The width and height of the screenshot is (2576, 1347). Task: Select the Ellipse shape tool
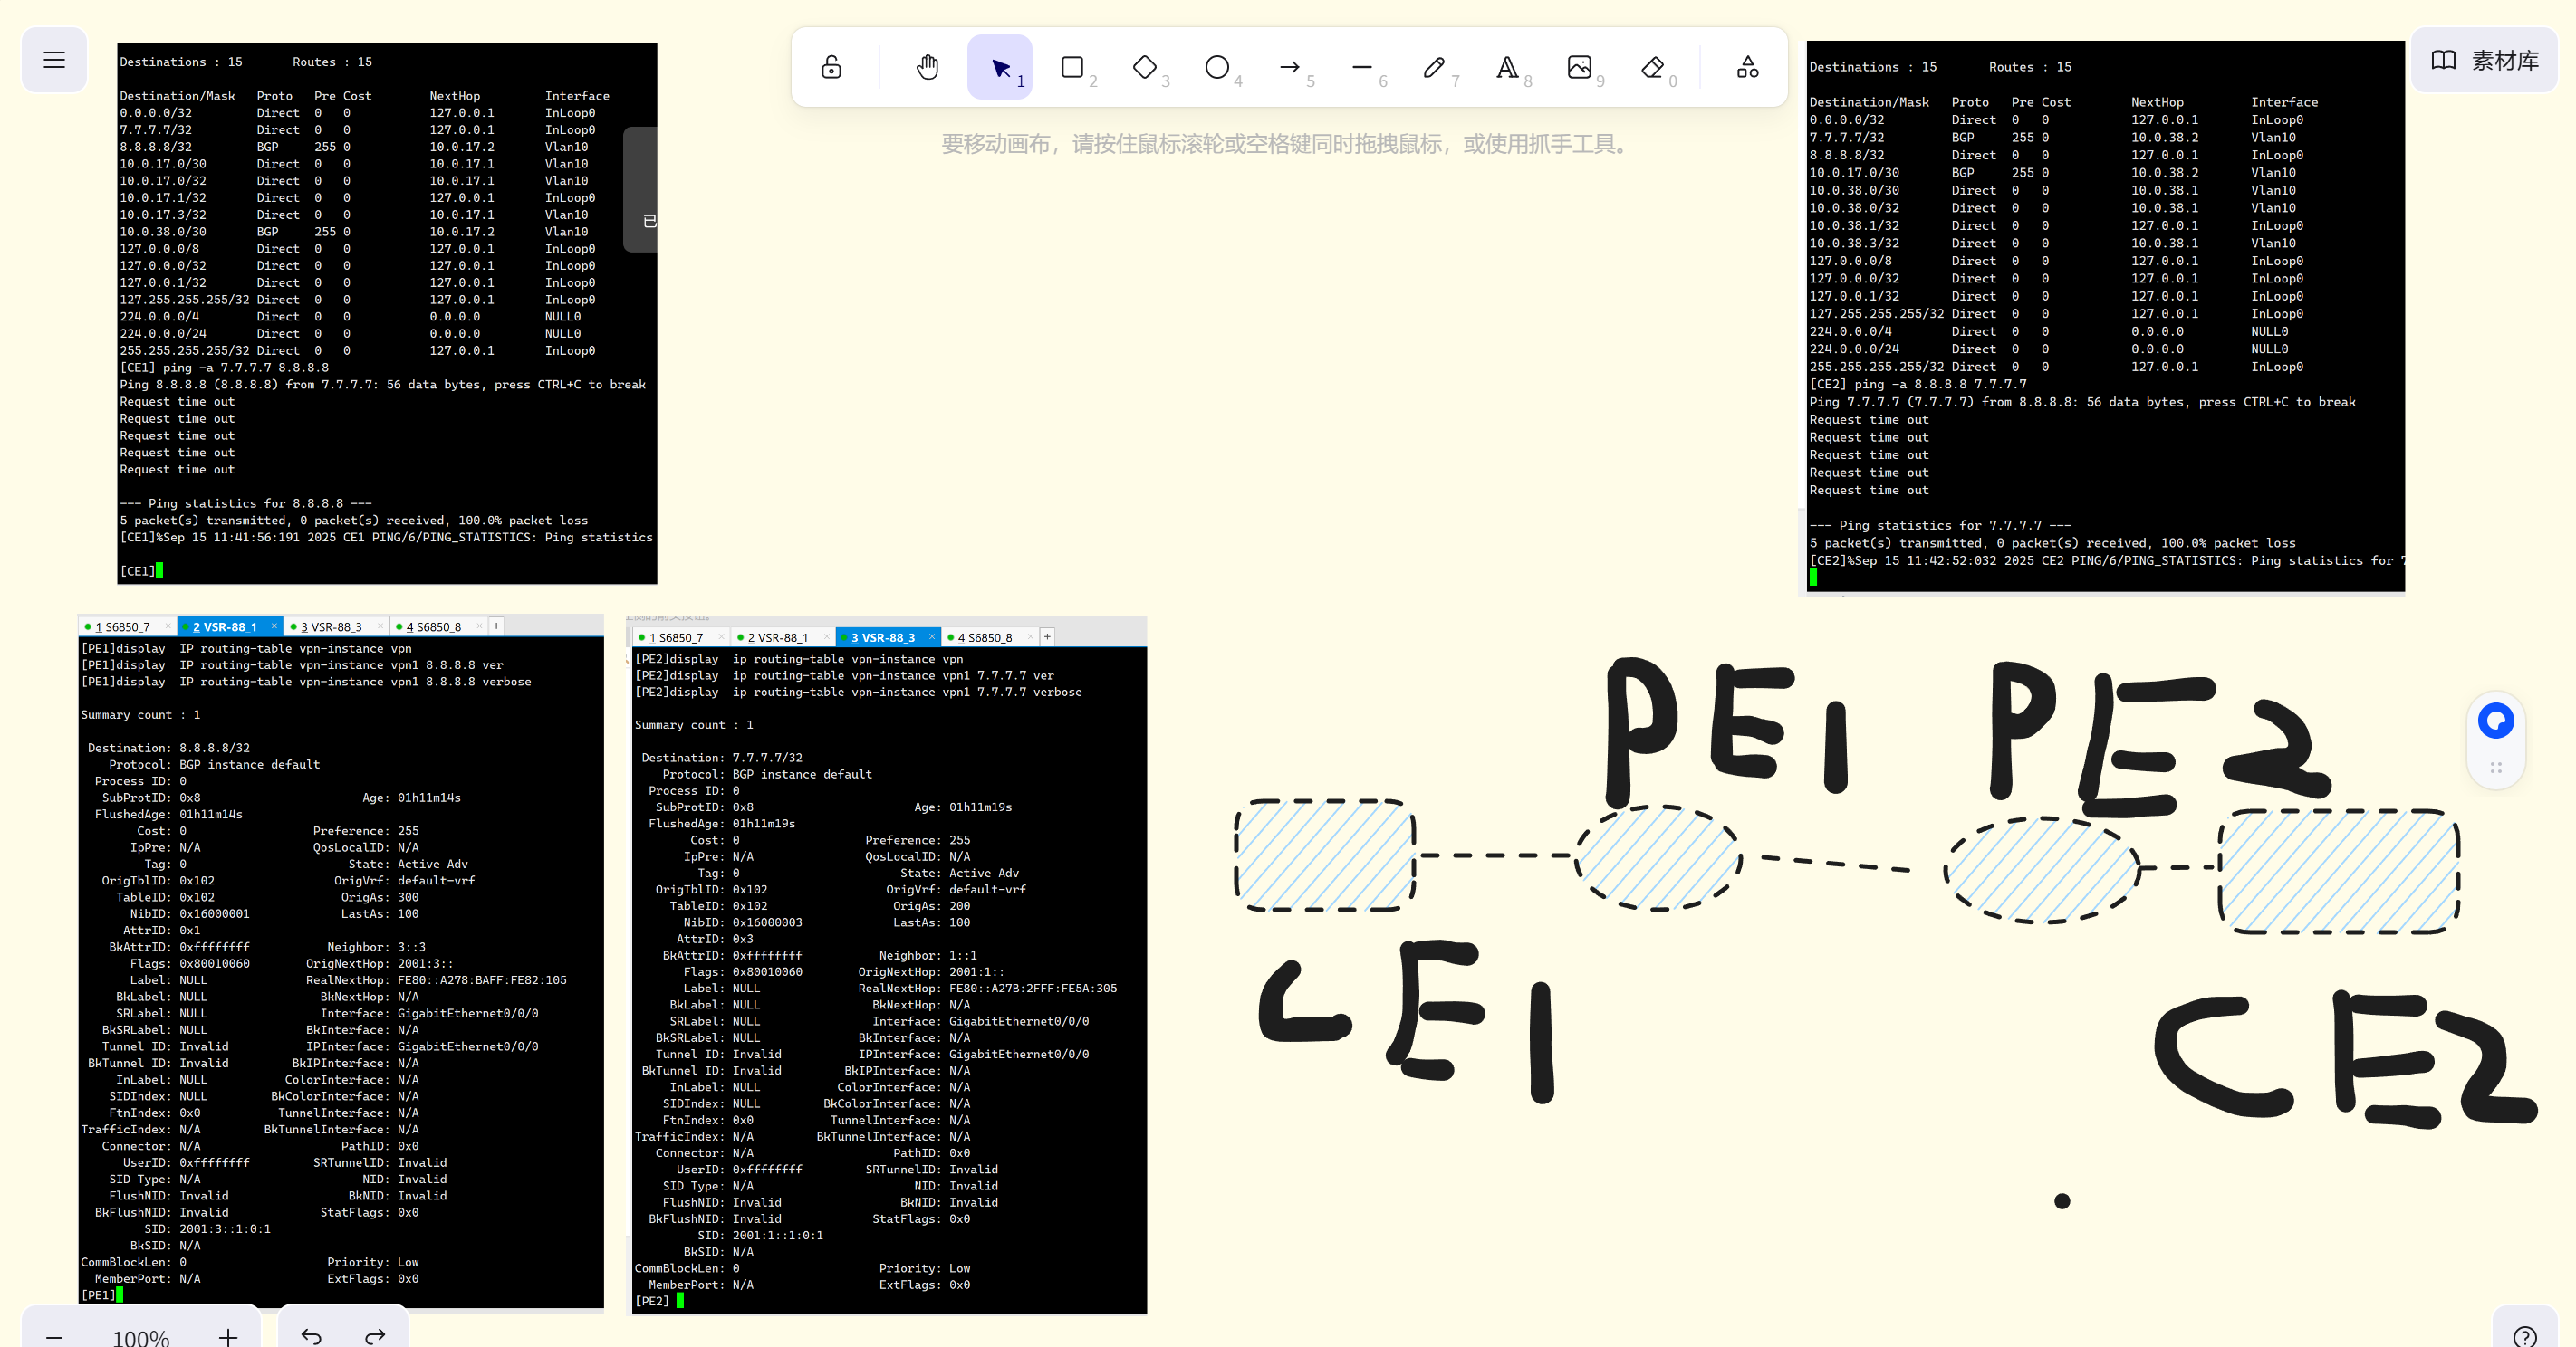tap(1217, 67)
